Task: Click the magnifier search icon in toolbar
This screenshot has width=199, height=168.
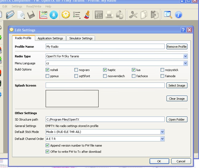Action: click(168, 14)
